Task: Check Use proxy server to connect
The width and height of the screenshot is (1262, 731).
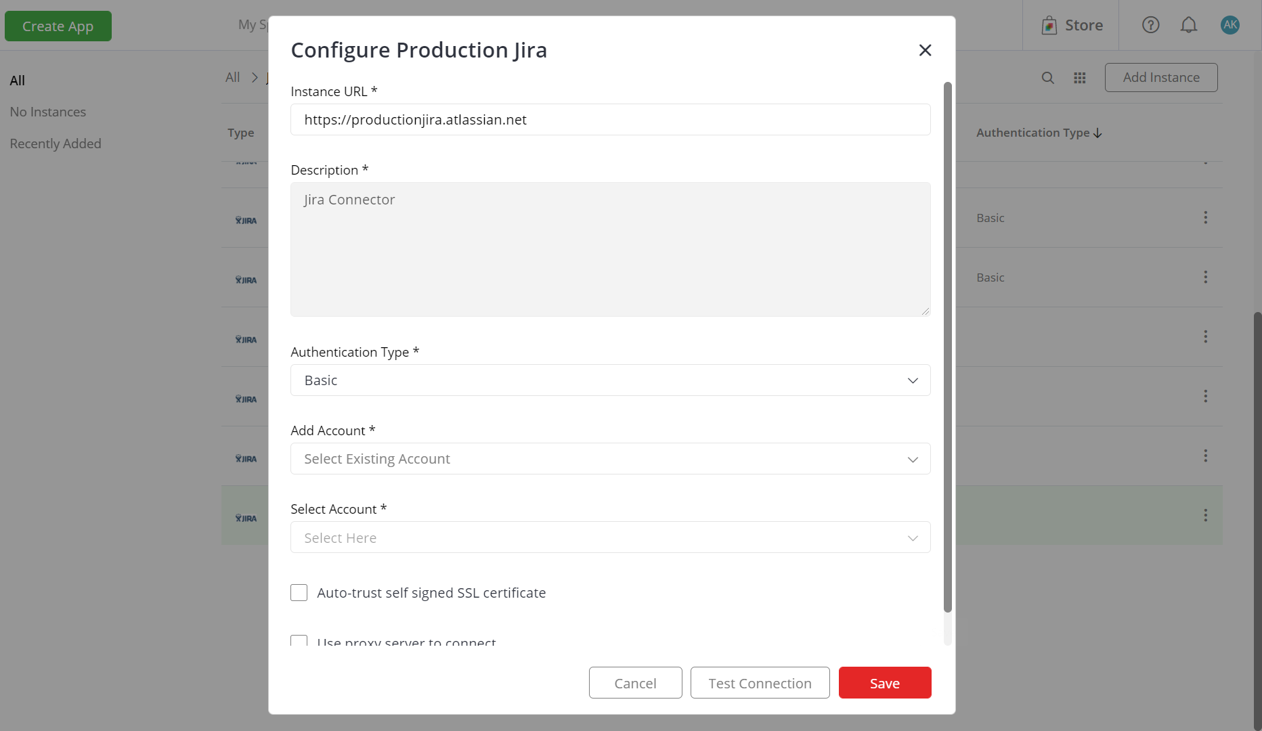Action: click(299, 640)
